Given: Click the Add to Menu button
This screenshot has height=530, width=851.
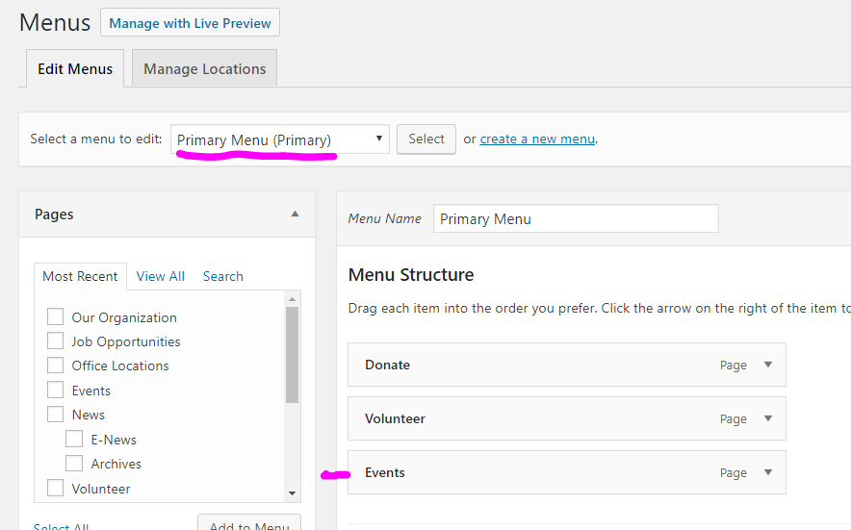Looking at the screenshot, I should coord(249,523).
